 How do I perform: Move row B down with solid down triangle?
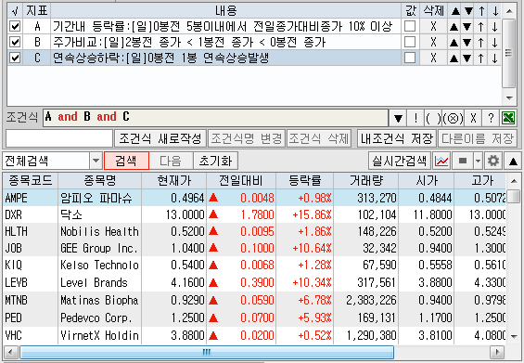tap(467, 43)
